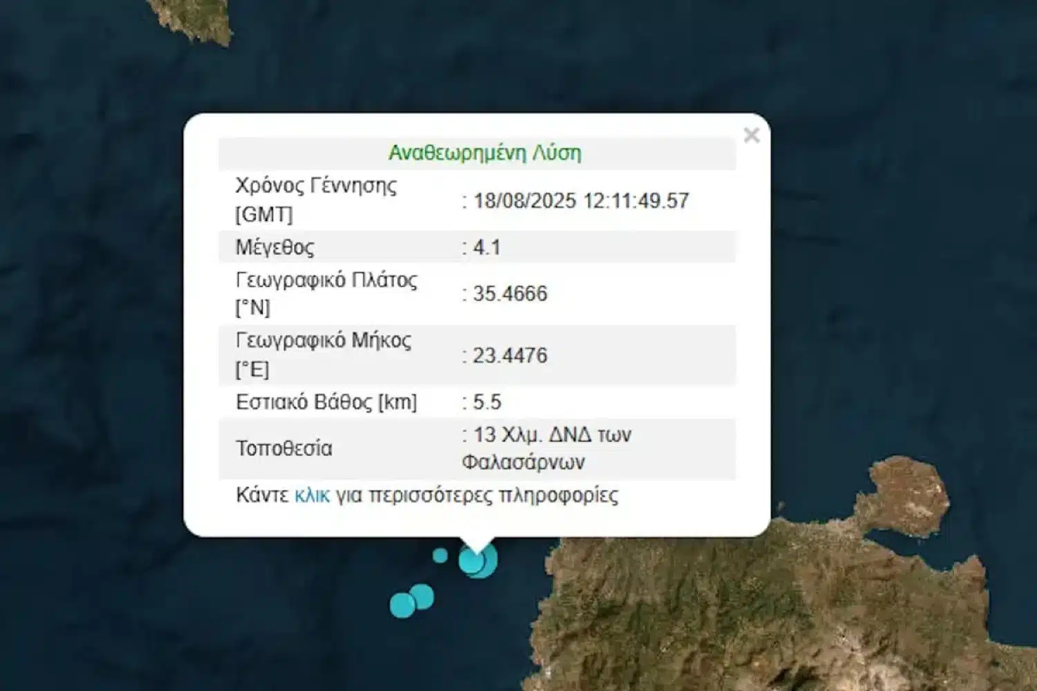The image size is (1037, 691).
Task: Close the earthquake info popup
Action: [x=751, y=135]
